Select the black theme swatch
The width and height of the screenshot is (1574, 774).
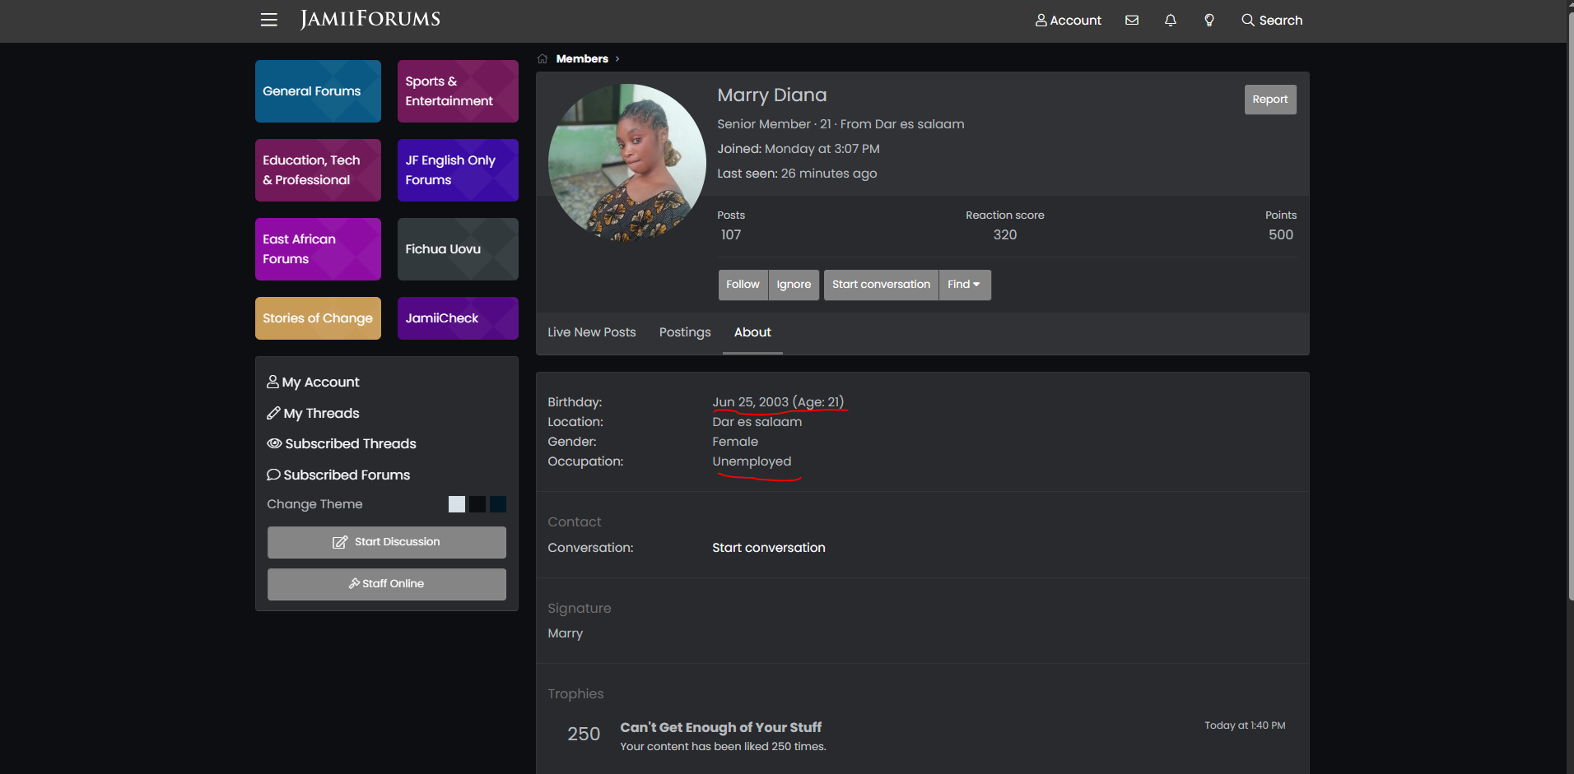pyautogui.click(x=477, y=504)
